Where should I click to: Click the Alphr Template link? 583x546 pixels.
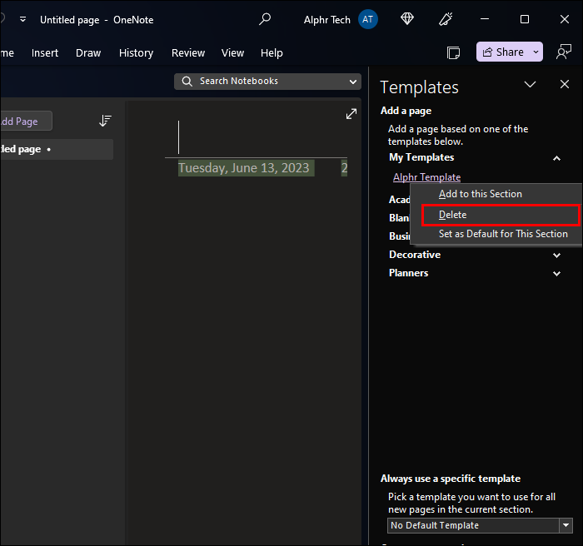pyautogui.click(x=426, y=177)
